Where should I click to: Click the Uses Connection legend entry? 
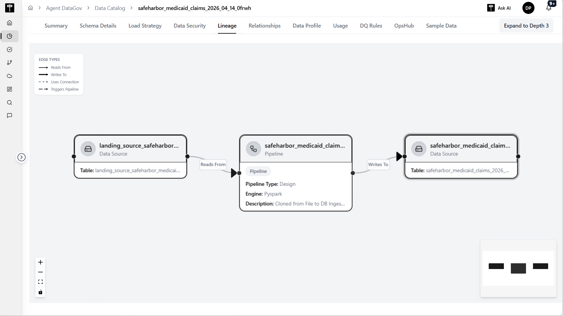click(x=59, y=82)
